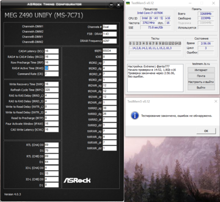This screenshot has width=220, height=202.
Task: Click the ASRock logo
Action: (x=77, y=180)
